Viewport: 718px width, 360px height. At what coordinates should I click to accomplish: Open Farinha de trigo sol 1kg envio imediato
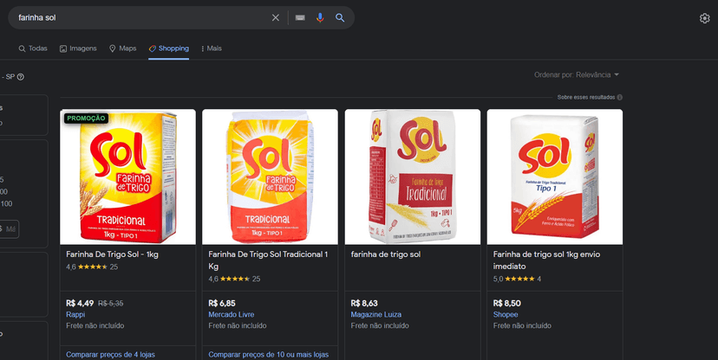(x=547, y=260)
